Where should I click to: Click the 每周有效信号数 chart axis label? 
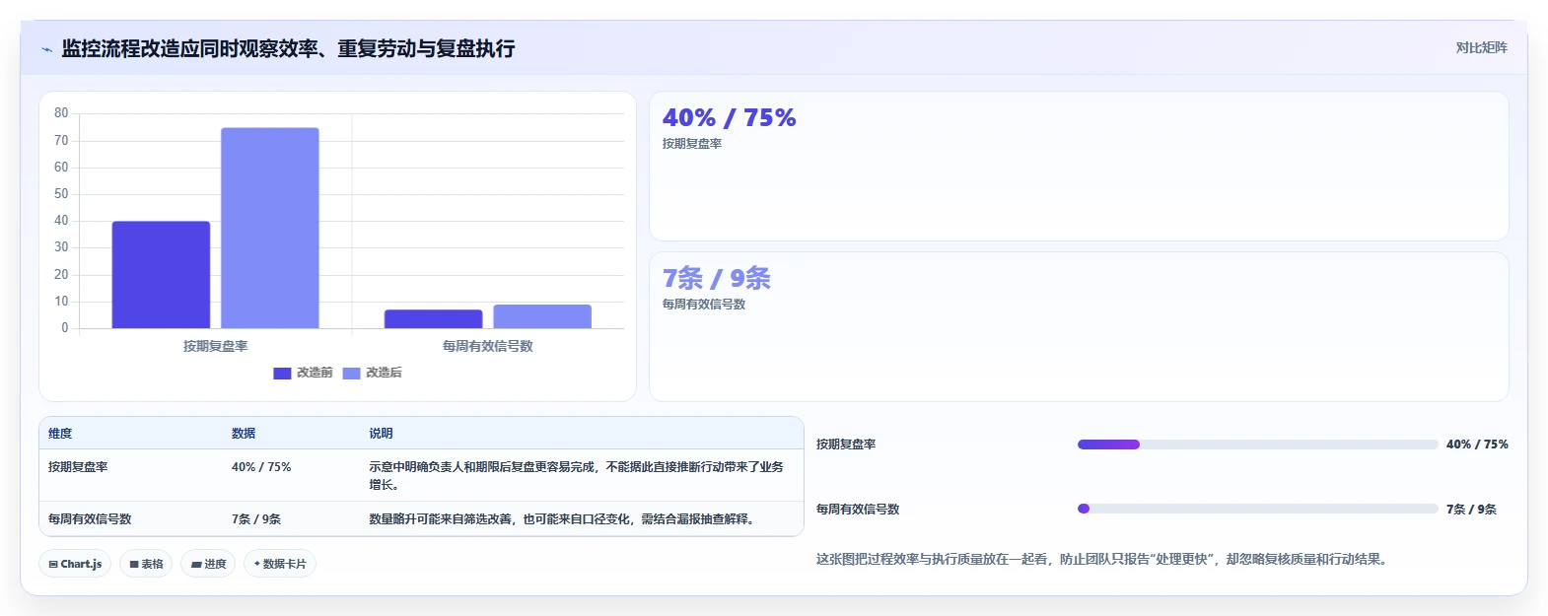(487, 346)
